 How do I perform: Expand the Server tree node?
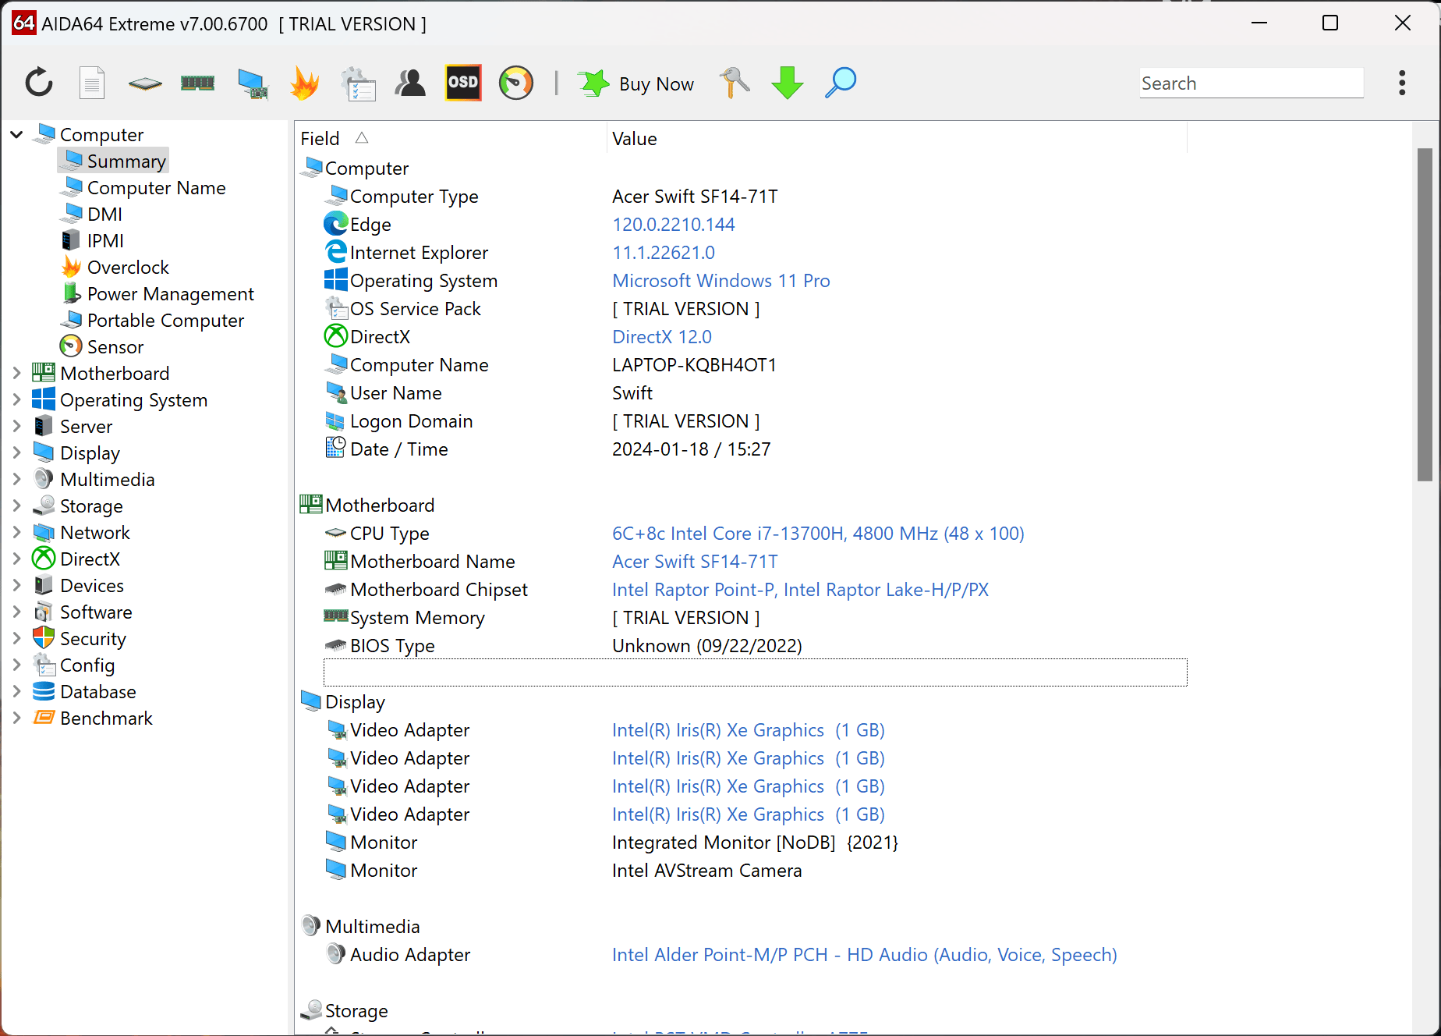[x=16, y=426]
